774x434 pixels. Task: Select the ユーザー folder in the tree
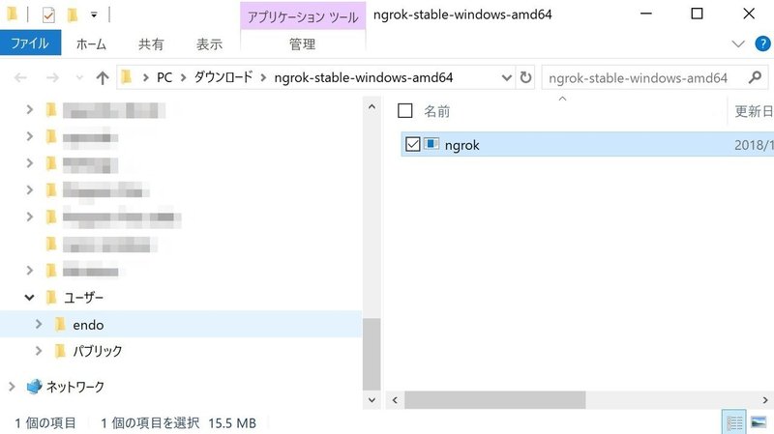83,298
